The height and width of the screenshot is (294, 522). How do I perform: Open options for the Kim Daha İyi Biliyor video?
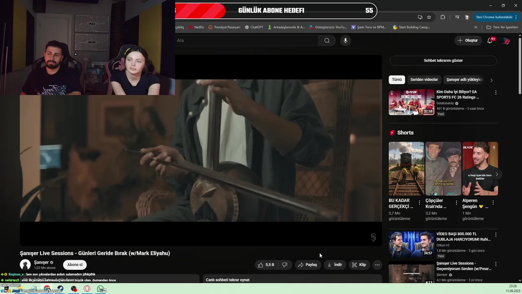coord(496,93)
